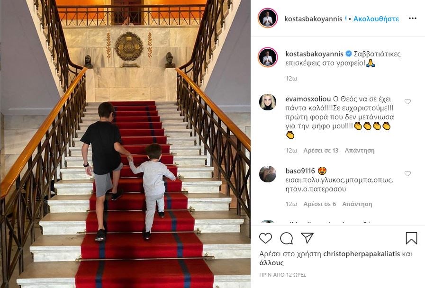The image size is (425, 288).
Task: Like baso9116's comment with the heart
Action: (407, 174)
